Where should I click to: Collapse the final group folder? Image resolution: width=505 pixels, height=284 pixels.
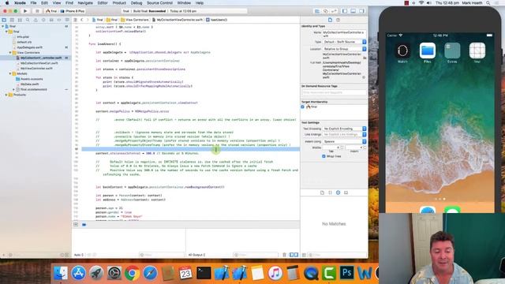(6, 32)
